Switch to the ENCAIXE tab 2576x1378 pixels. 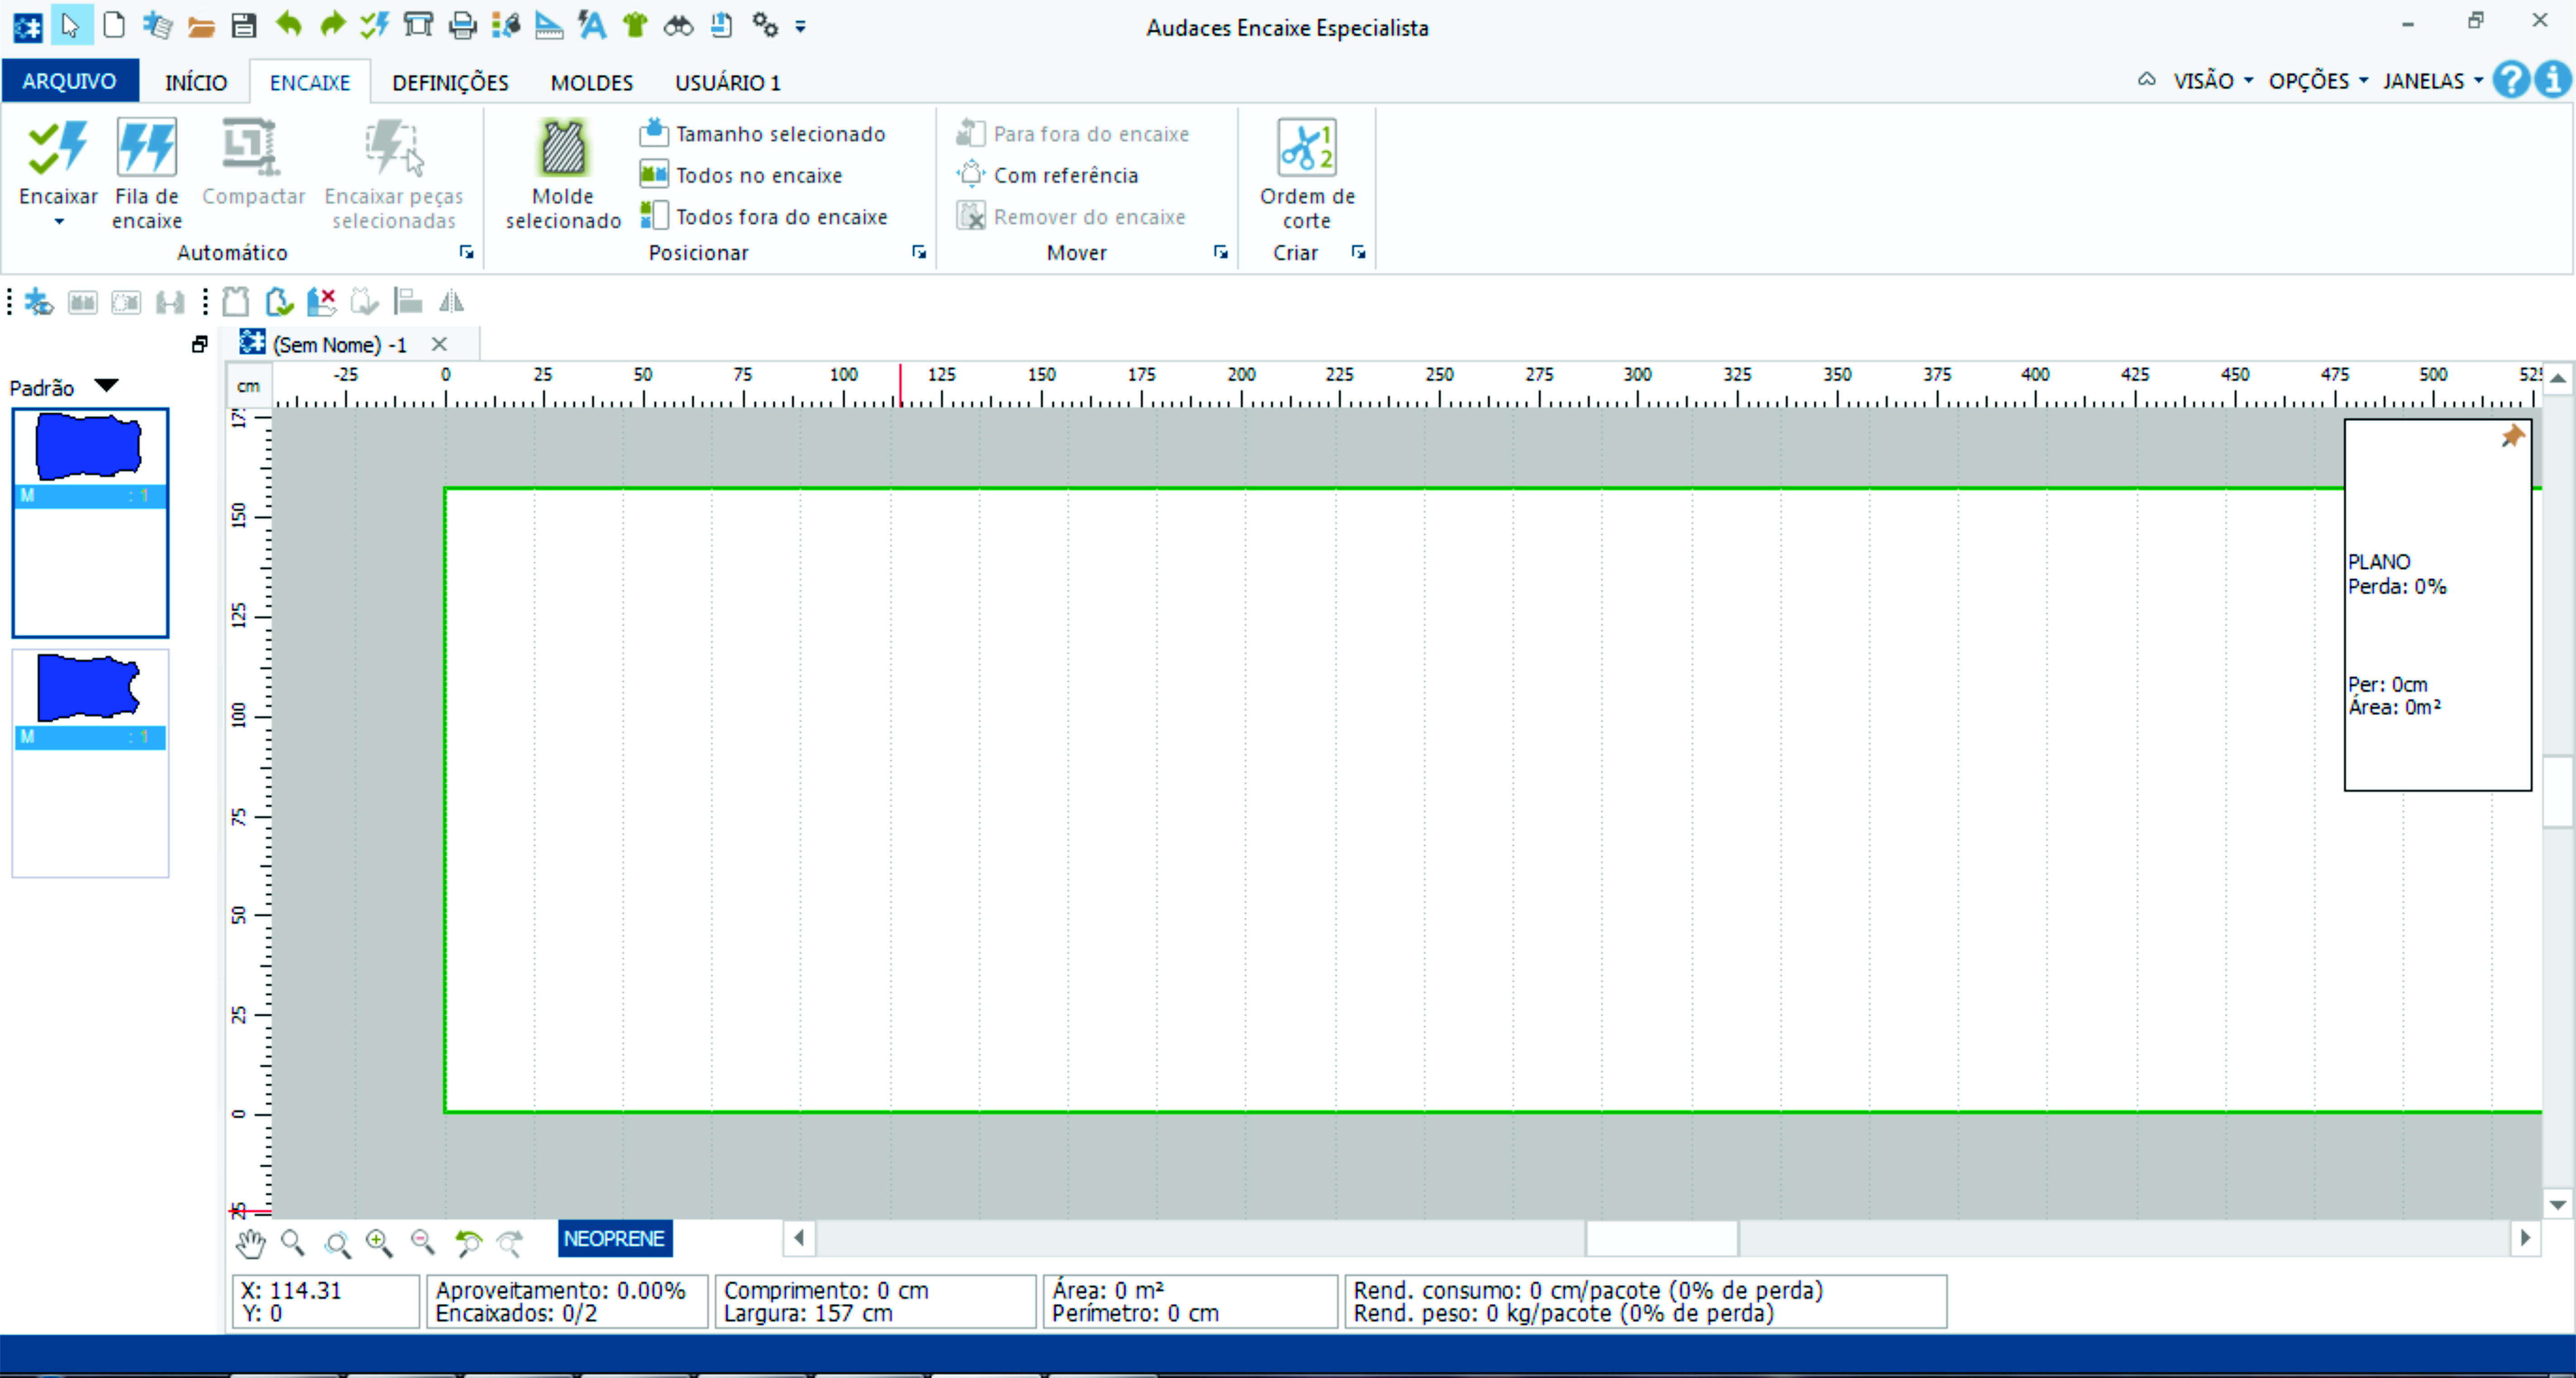click(310, 82)
